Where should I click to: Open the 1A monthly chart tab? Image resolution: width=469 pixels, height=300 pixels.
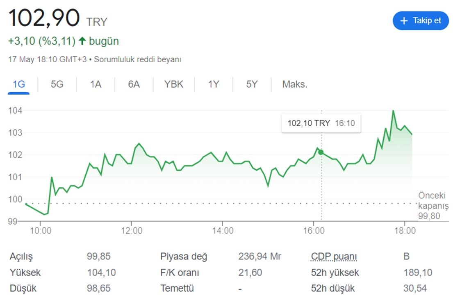pos(96,84)
